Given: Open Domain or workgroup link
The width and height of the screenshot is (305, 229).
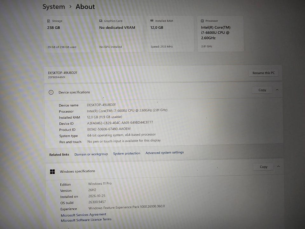Looking at the screenshot, I should click(91, 154).
